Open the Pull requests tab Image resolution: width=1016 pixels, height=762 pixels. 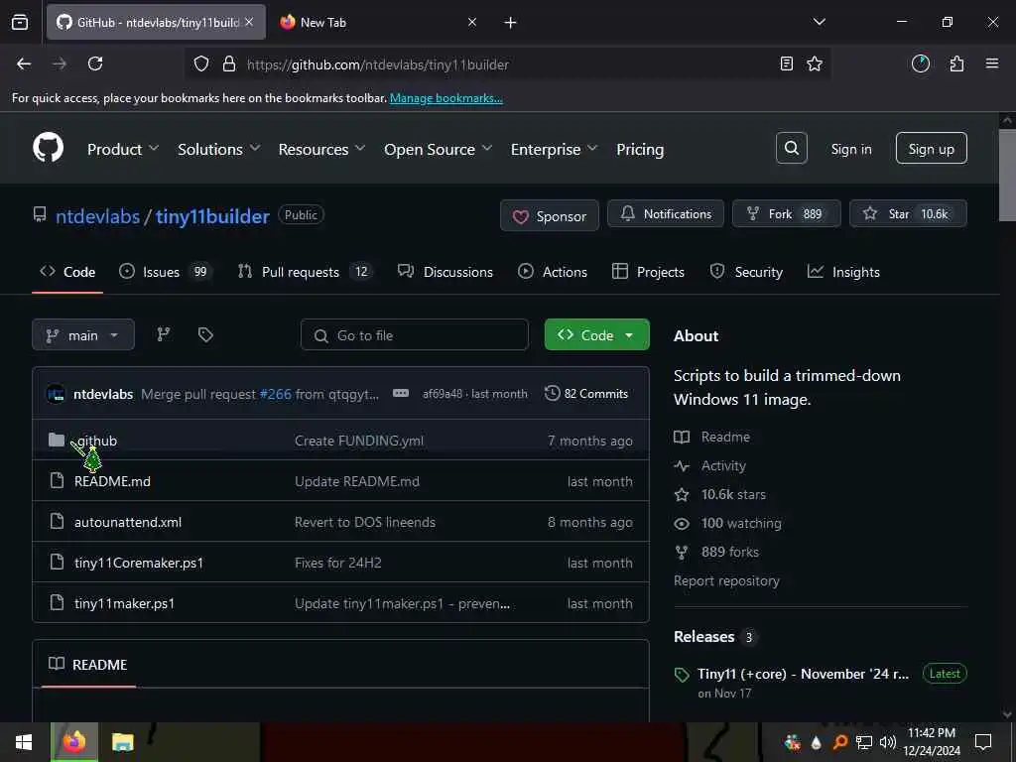click(305, 272)
